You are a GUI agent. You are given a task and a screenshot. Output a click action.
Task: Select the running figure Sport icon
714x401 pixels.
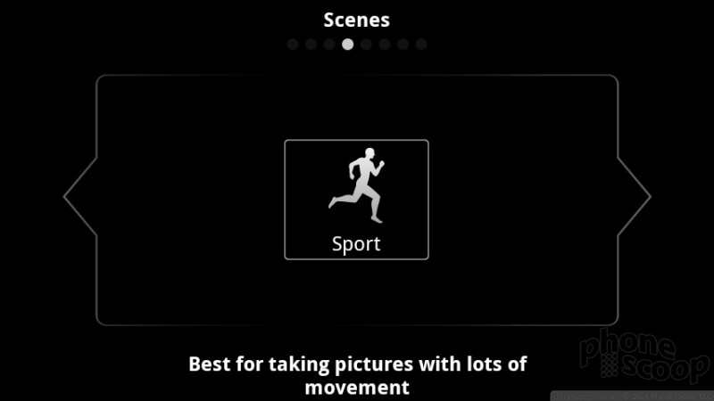click(356, 185)
